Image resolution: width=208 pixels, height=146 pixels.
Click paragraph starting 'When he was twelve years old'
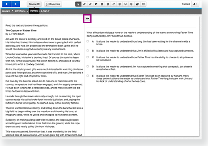pyautogui.click(x=43, y=59)
